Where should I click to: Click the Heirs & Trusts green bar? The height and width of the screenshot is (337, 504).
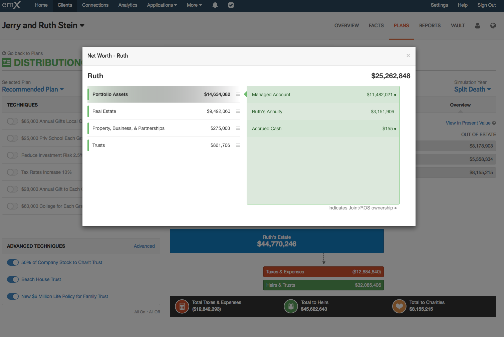coord(323,285)
